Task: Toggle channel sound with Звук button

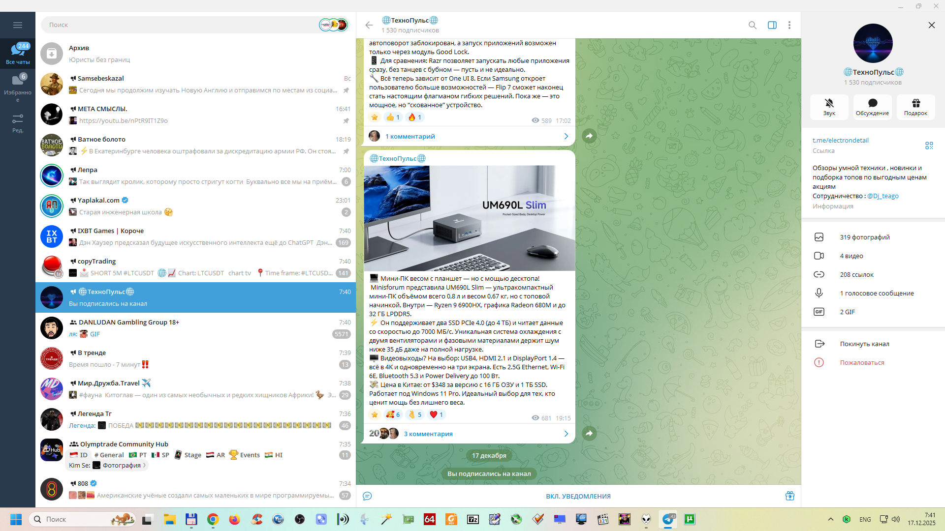Action: [829, 107]
